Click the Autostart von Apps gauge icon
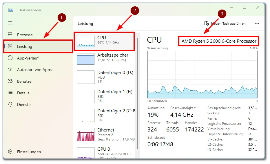 [x=10, y=69]
